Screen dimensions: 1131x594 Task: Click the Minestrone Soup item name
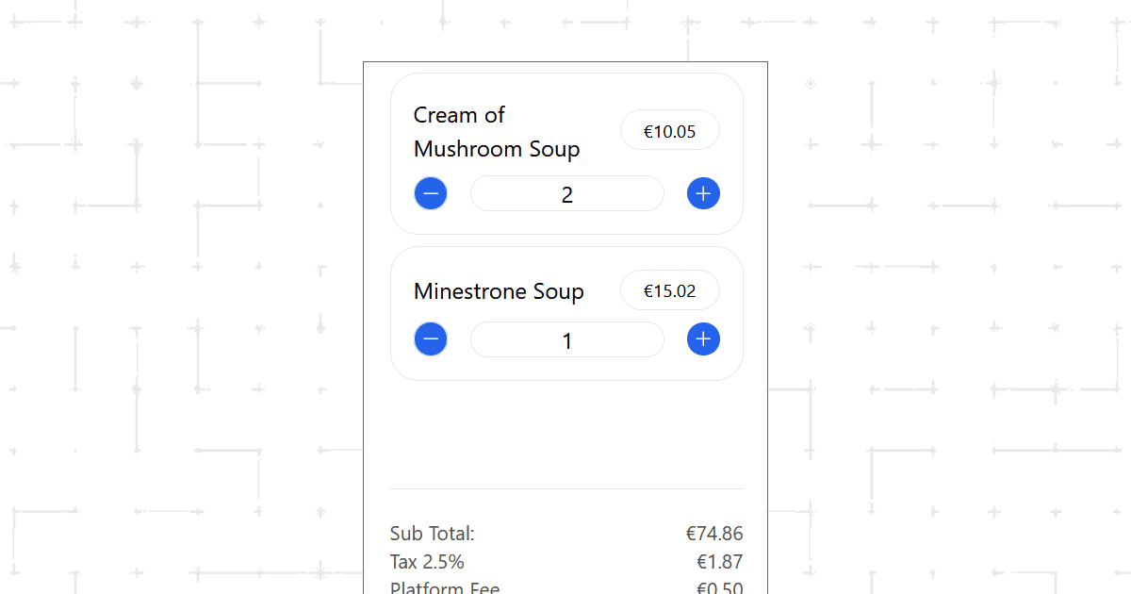pos(499,291)
